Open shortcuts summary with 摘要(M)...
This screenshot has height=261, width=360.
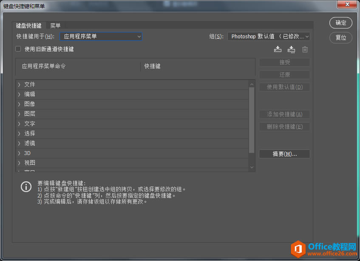(284, 154)
